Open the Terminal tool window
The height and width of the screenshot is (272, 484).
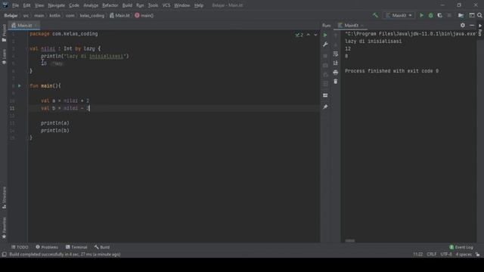click(76, 247)
